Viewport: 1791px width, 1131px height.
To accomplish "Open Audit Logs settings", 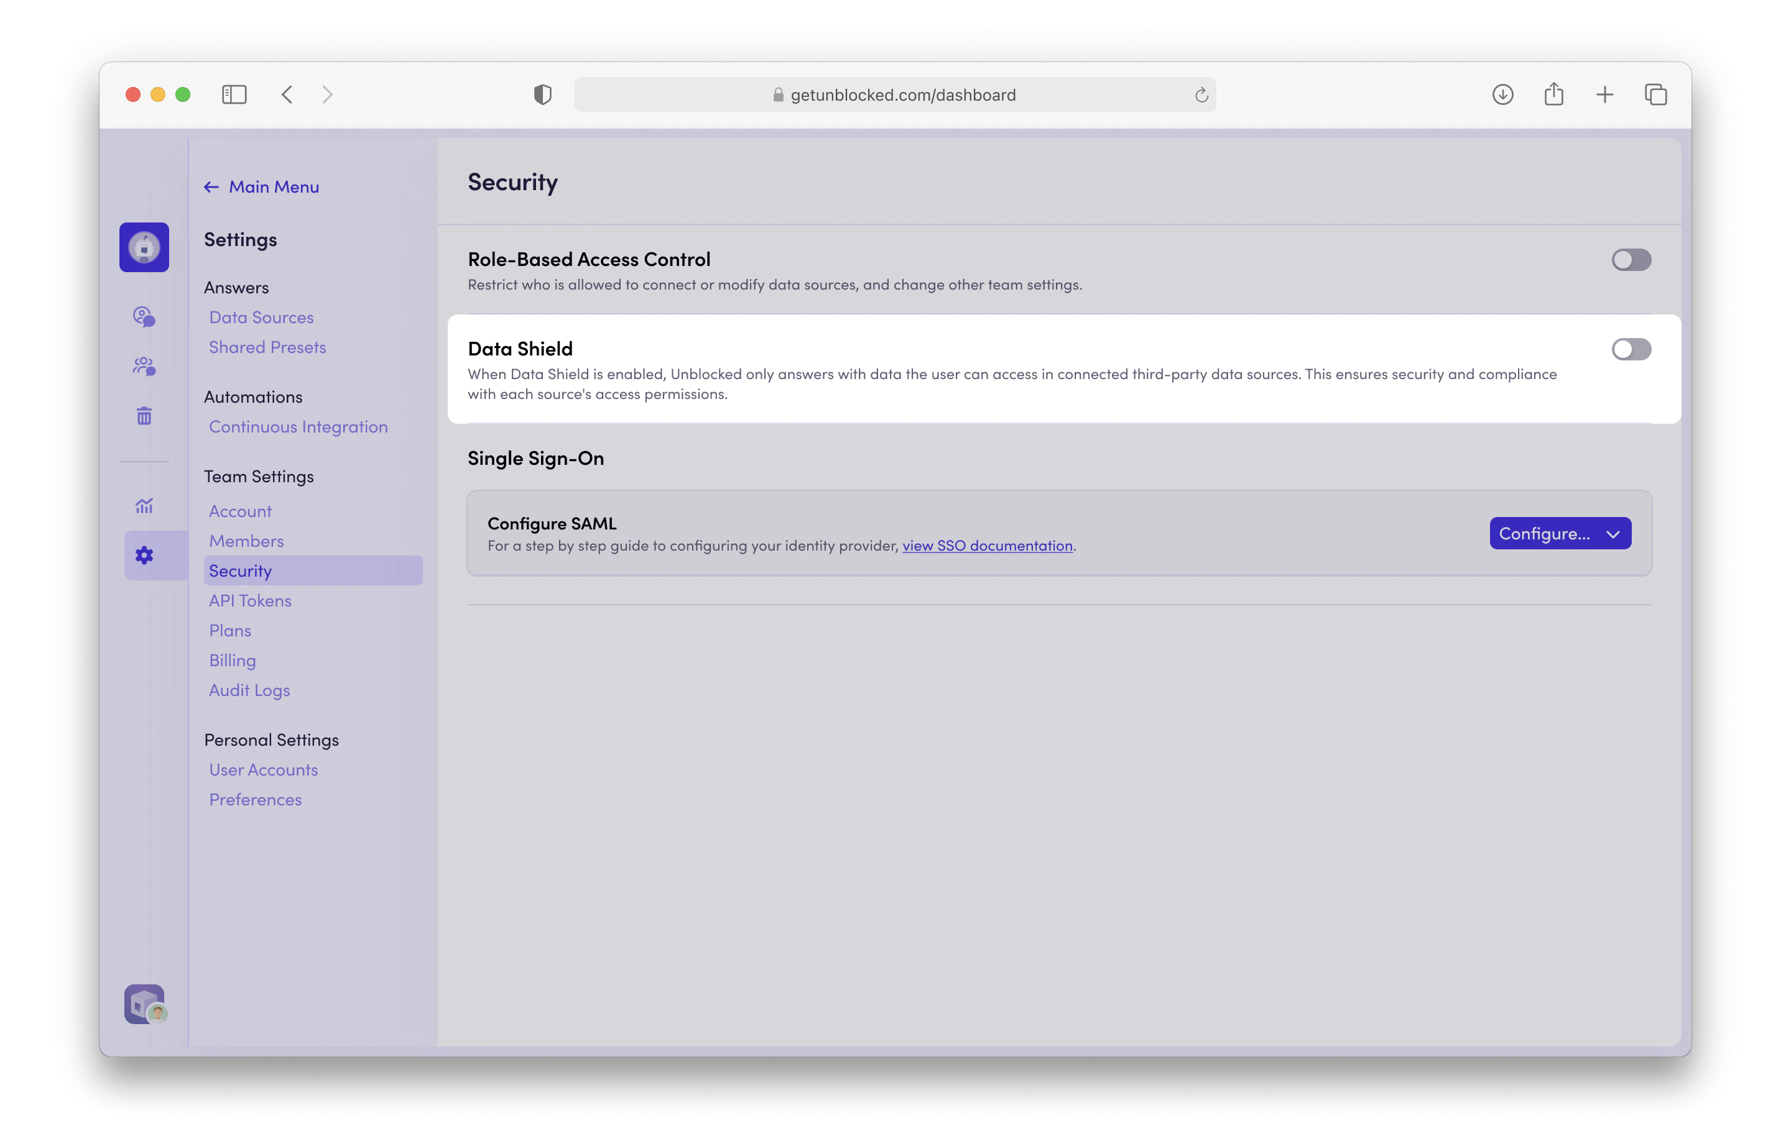I will tap(249, 690).
